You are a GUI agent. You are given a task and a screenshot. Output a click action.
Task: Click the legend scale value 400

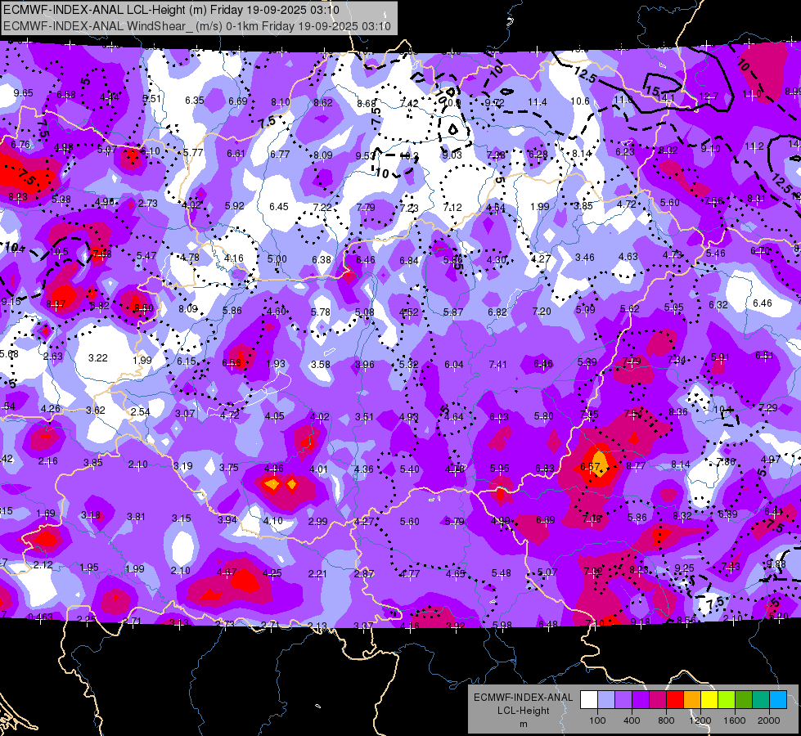(632, 720)
